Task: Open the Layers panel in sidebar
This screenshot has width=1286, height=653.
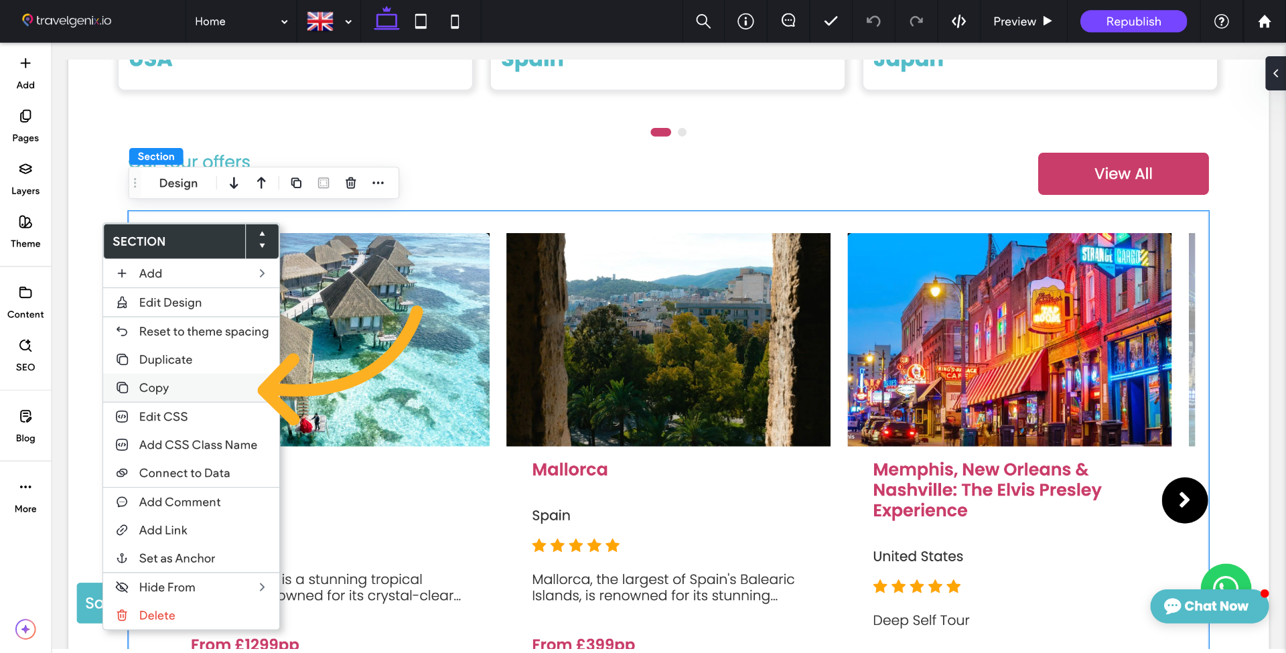Action: pyautogui.click(x=25, y=178)
